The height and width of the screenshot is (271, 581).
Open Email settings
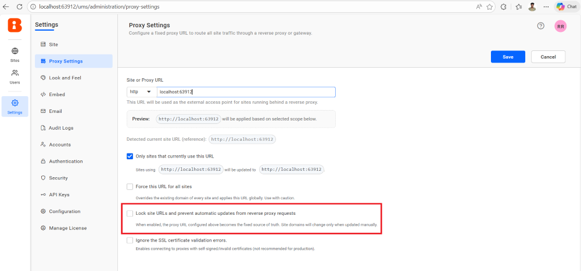[73, 111]
